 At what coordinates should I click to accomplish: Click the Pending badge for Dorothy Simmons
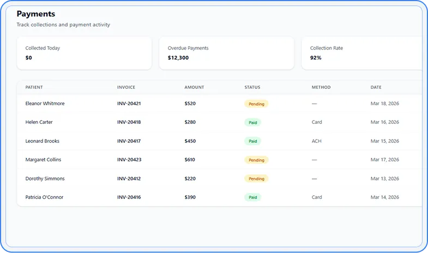[x=256, y=179]
